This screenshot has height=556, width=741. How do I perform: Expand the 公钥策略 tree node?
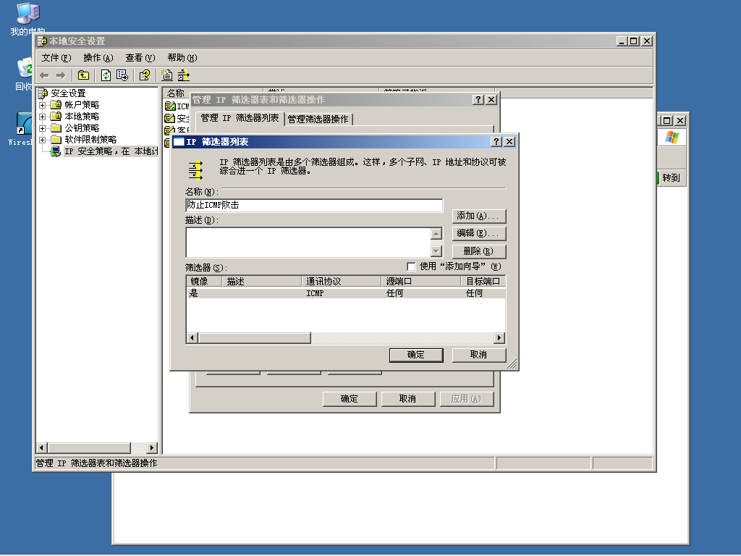coord(43,128)
